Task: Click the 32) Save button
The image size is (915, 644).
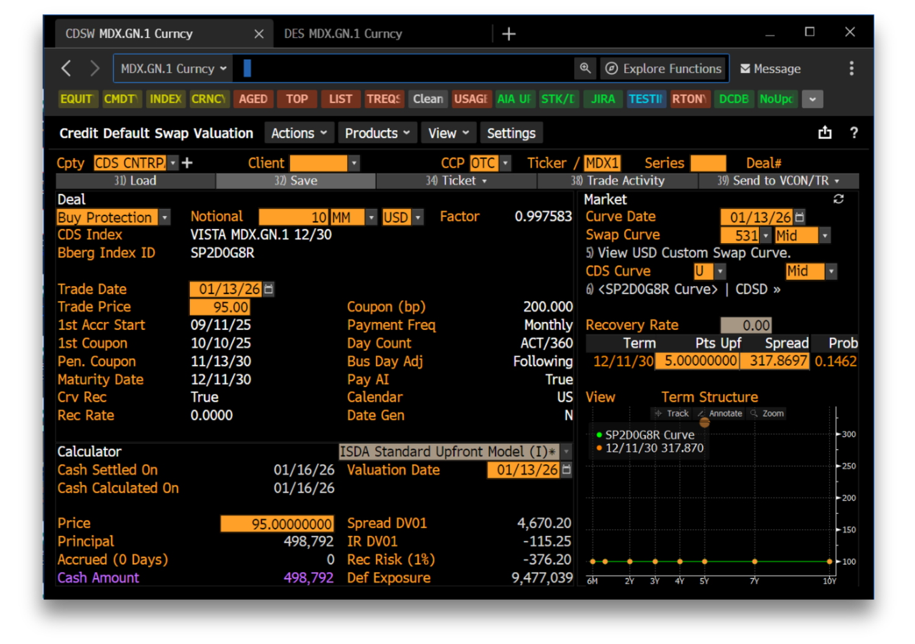Action: 296,181
